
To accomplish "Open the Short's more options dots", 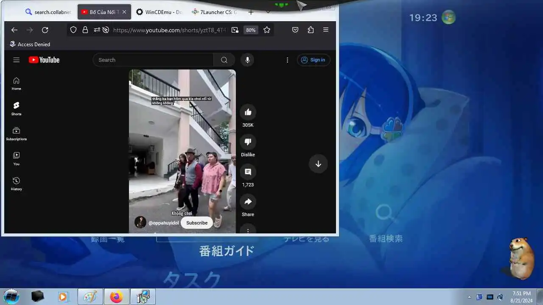I will pos(248,229).
